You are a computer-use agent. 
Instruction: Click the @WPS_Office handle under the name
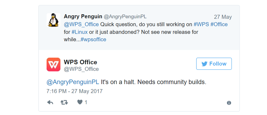(x=81, y=69)
